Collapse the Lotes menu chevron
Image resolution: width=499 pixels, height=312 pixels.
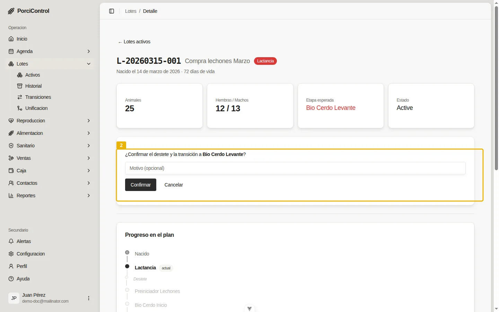[89, 64]
